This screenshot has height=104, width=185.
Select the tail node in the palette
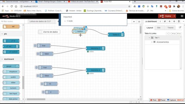point(11,27)
